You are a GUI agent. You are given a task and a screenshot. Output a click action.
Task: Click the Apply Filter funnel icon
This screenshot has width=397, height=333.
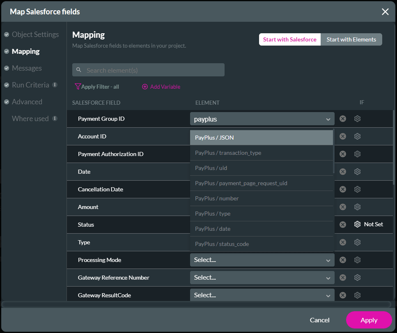click(78, 87)
